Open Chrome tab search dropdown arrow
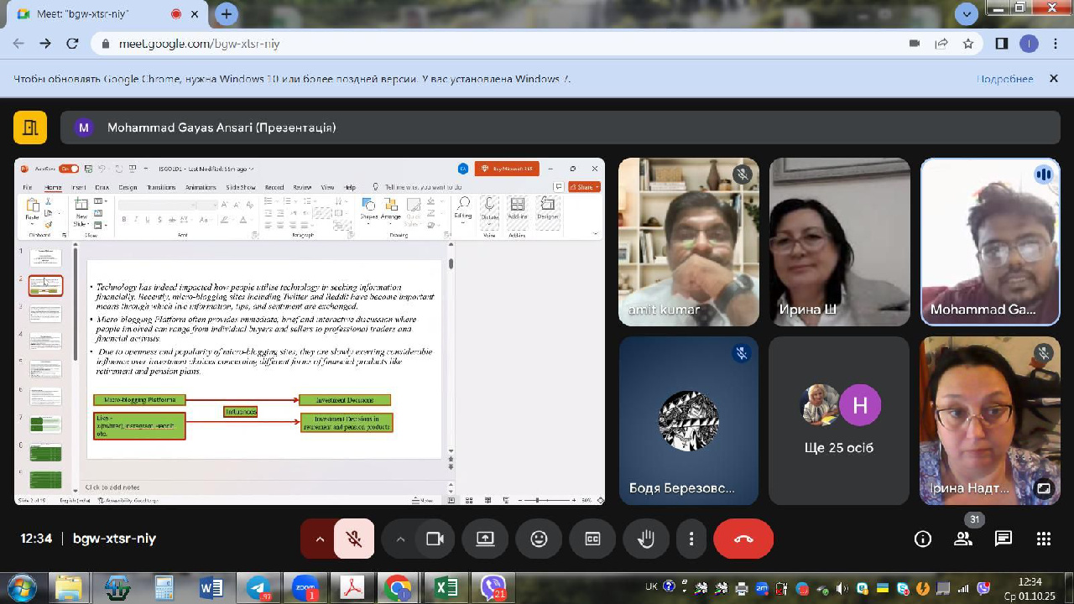Screen dimensions: 1074x604 tap(967, 13)
